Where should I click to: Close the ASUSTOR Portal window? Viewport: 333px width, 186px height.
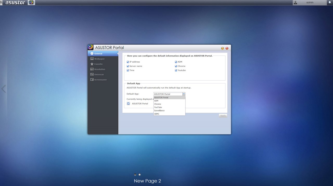pos(227,48)
